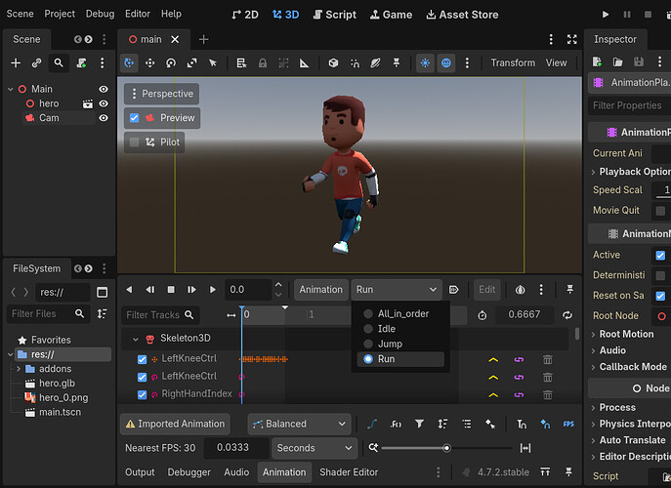Select the Scale mode tool
Viewport: 671px width, 488px height.
[191, 63]
